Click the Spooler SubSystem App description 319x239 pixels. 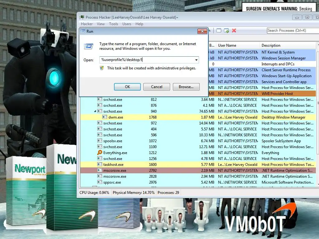pyautogui.click(x=281, y=141)
